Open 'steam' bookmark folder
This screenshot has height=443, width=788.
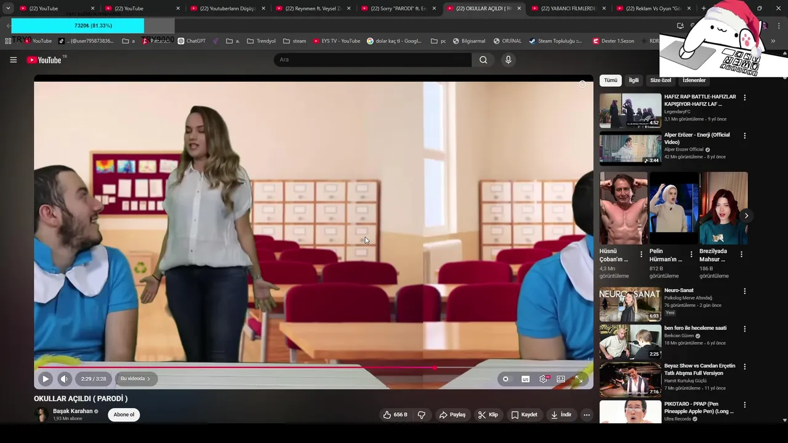[294, 41]
